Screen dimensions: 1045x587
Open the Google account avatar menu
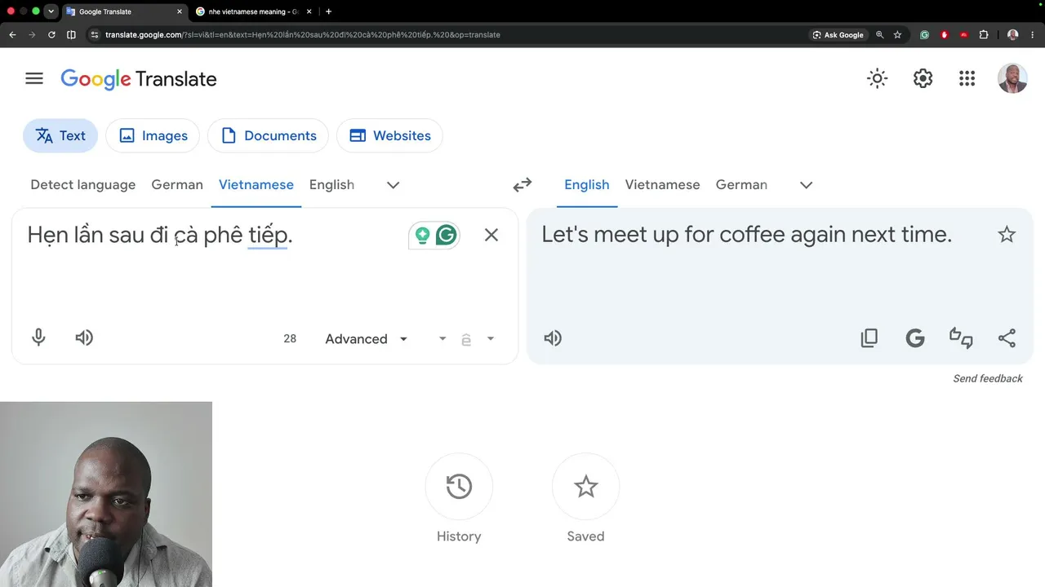click(x=1012, y=78)
